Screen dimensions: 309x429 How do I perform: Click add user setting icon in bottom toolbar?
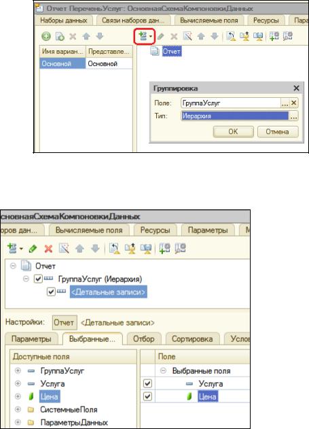(x=165, y=248)
